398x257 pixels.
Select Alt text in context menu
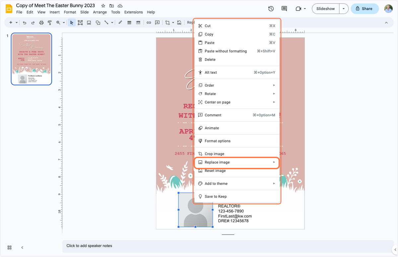[x=236, y=72]
